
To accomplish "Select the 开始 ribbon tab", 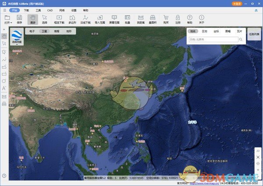I will [x=14, y=10].
